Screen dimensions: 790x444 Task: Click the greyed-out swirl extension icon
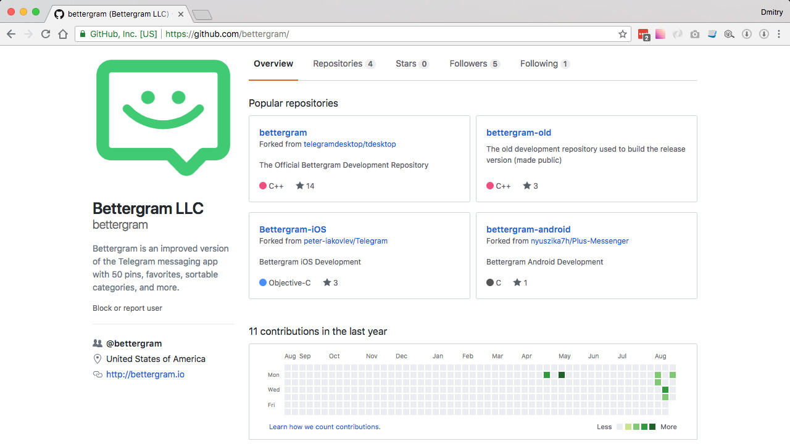[x=678, y=34]
